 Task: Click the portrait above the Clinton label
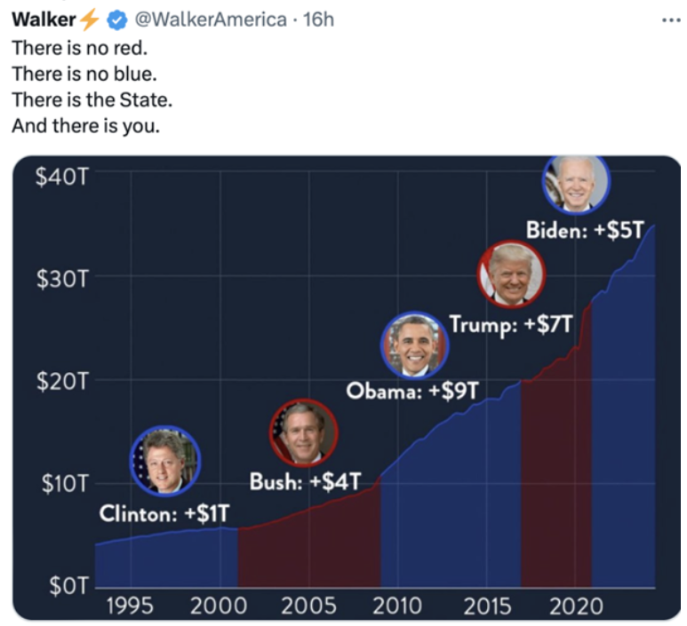[x=165, y=461]
